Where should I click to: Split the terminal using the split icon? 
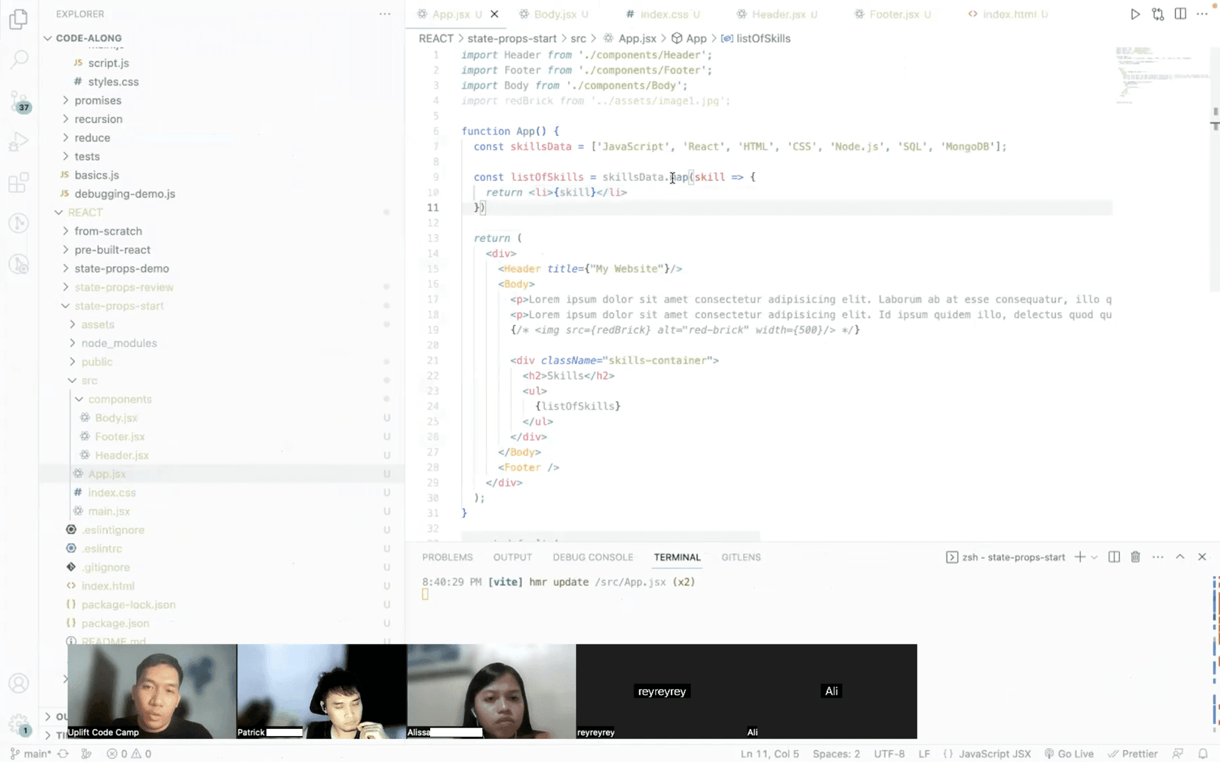(x=1113, y=557)
